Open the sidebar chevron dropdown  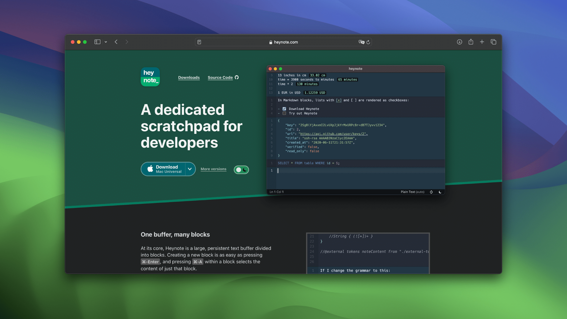[x=105, y=42]
